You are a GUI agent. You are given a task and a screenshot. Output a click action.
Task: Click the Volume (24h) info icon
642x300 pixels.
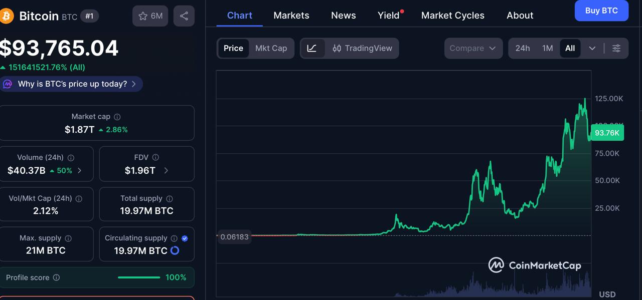[71, 157]
